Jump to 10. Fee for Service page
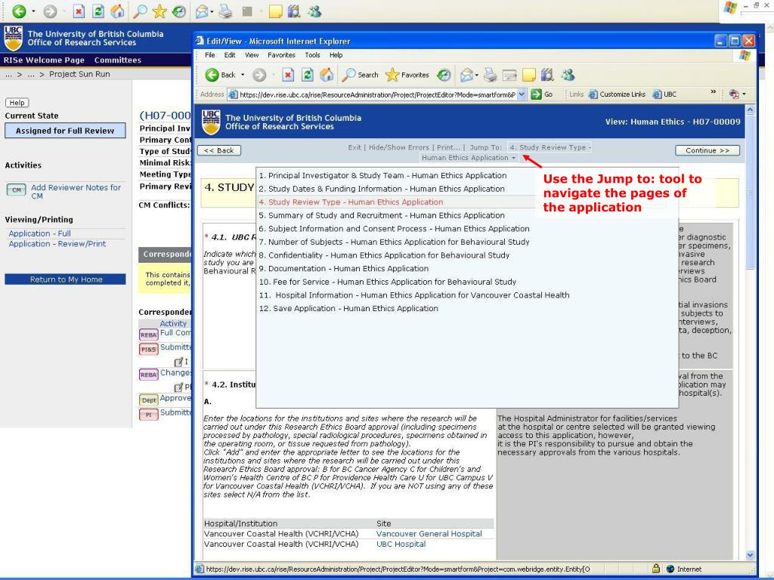This screenshot has height=580, width=774. [388, 282]
